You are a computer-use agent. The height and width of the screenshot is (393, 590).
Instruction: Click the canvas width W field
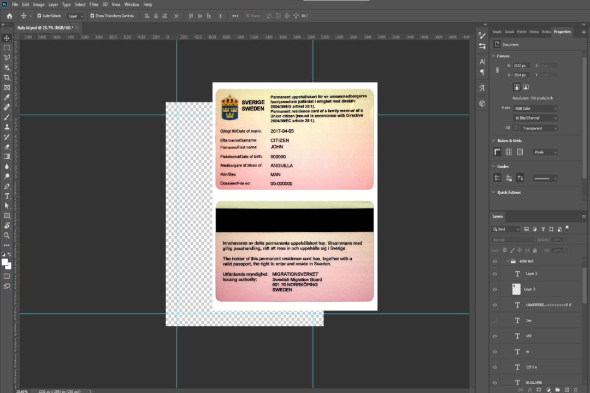521,65
